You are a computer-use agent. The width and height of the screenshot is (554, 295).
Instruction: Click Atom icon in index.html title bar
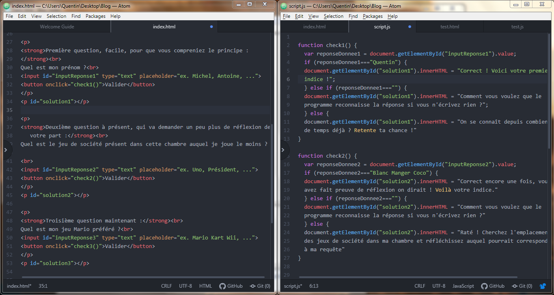tap(6, 6)
